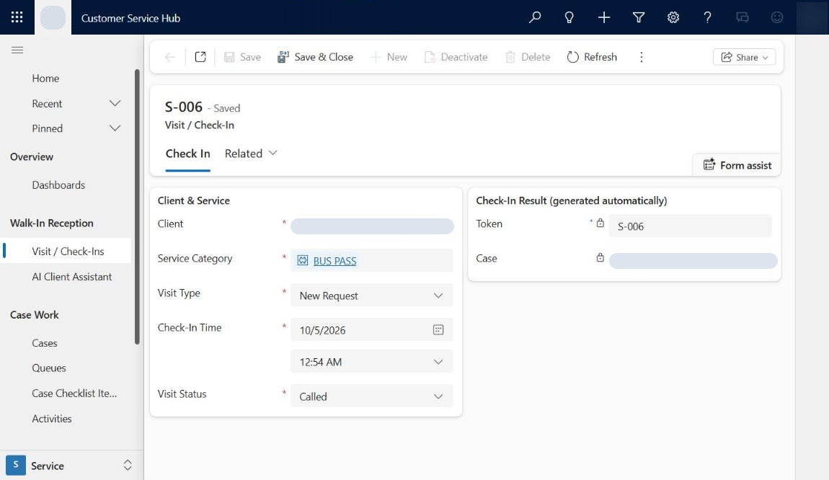829x480 pixels.
Task: Open Form assist
Action: pos(737,166)
